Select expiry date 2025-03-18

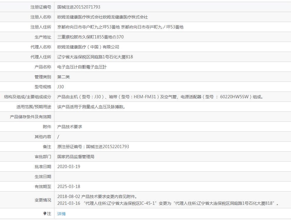69,187
